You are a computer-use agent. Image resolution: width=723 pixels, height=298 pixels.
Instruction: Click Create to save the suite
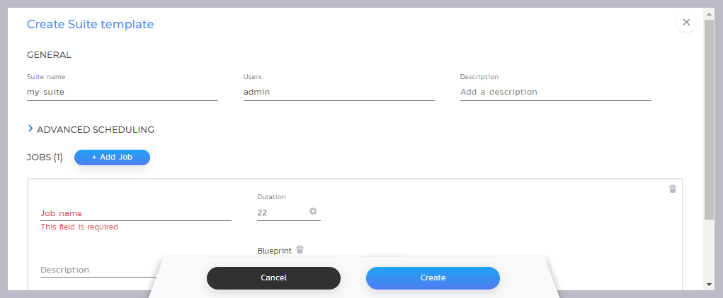click(433, 278)
